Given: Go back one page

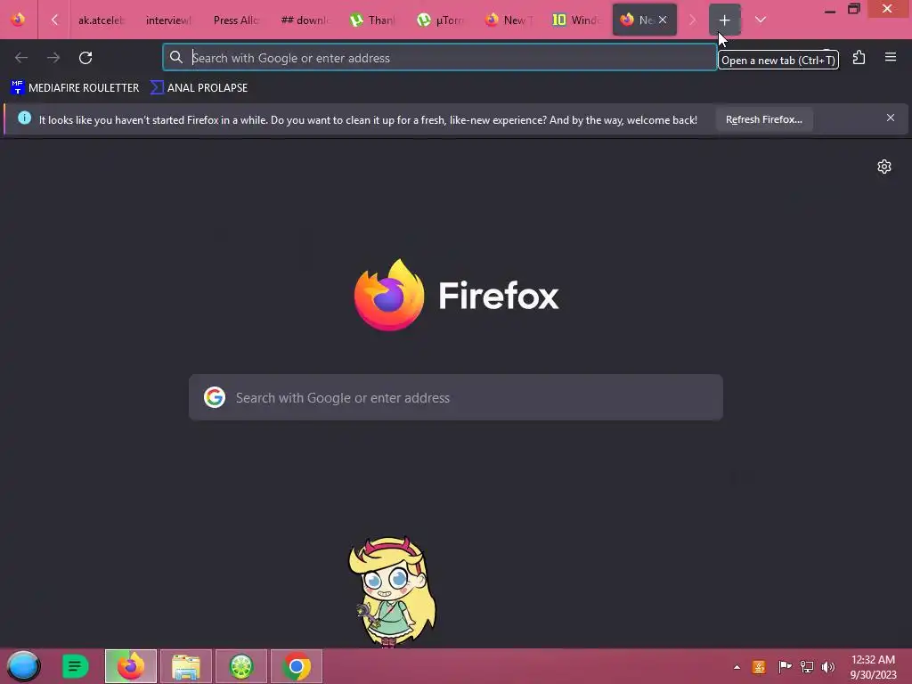Looking at the screenshot, I should [21, 58].
